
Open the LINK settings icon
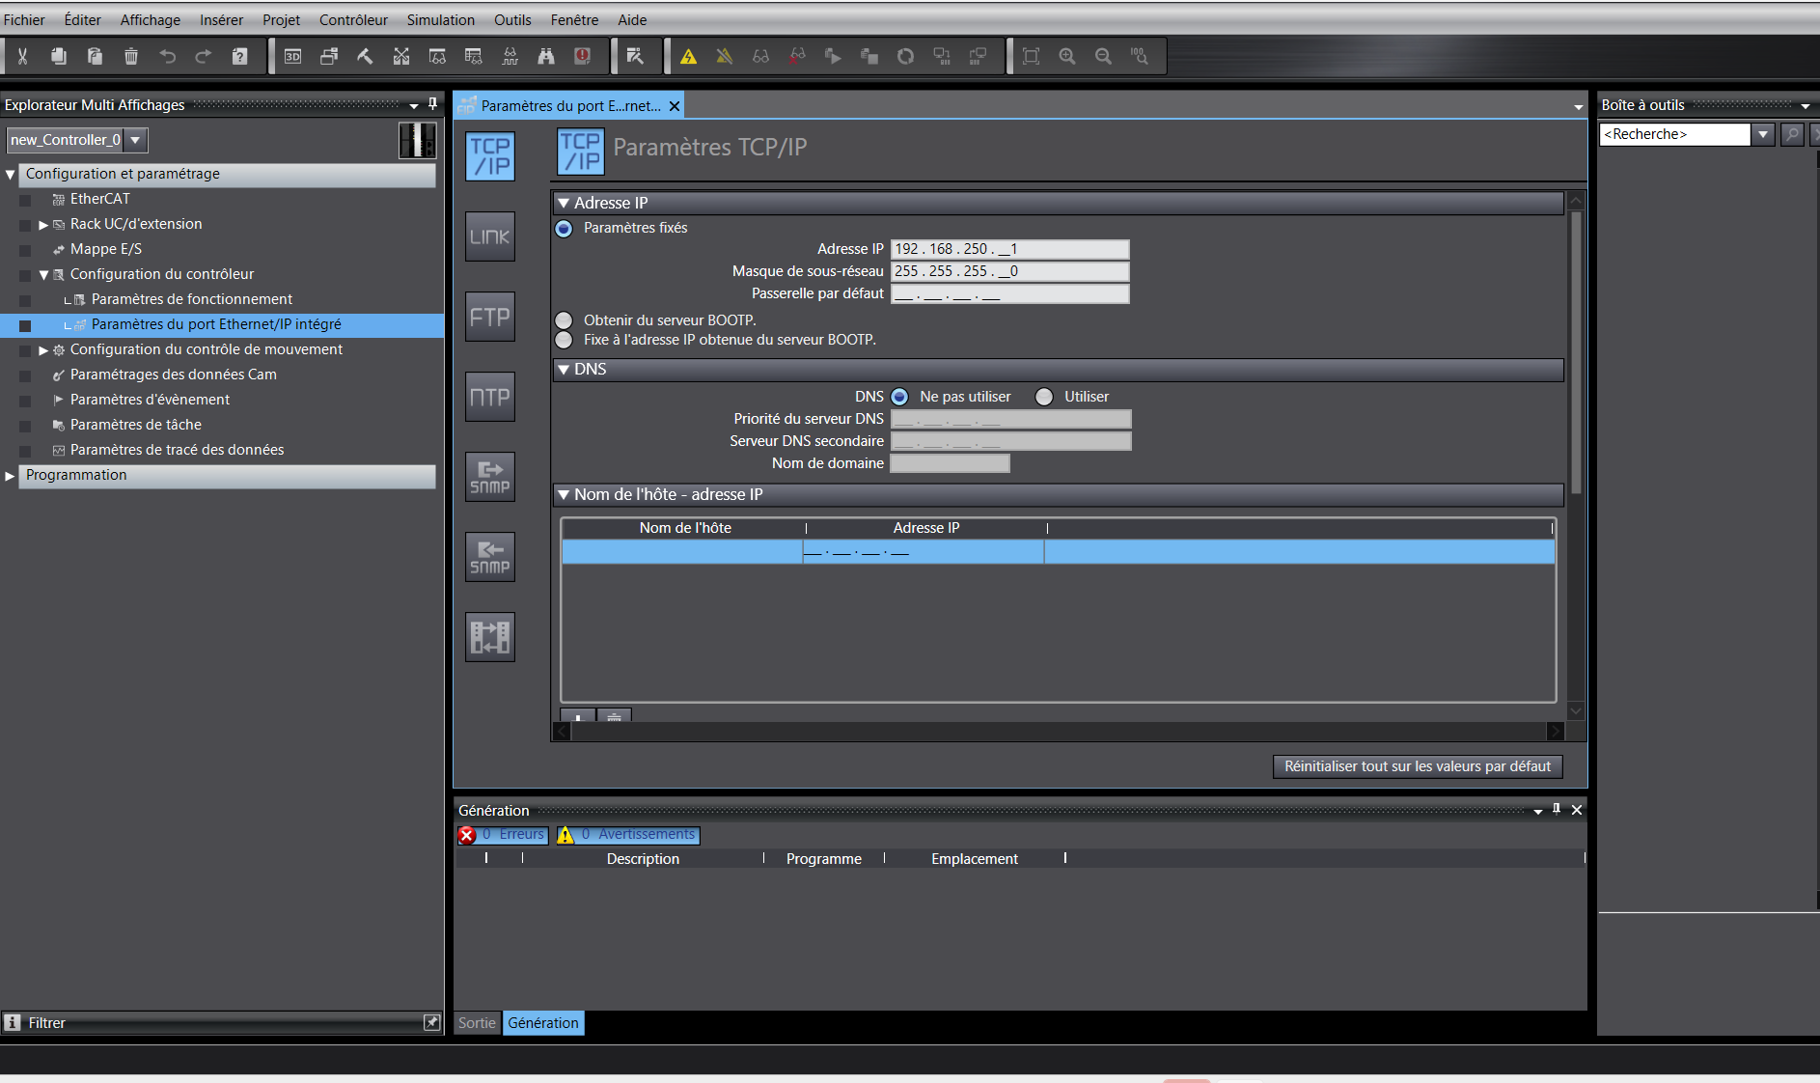coord(489,236)
